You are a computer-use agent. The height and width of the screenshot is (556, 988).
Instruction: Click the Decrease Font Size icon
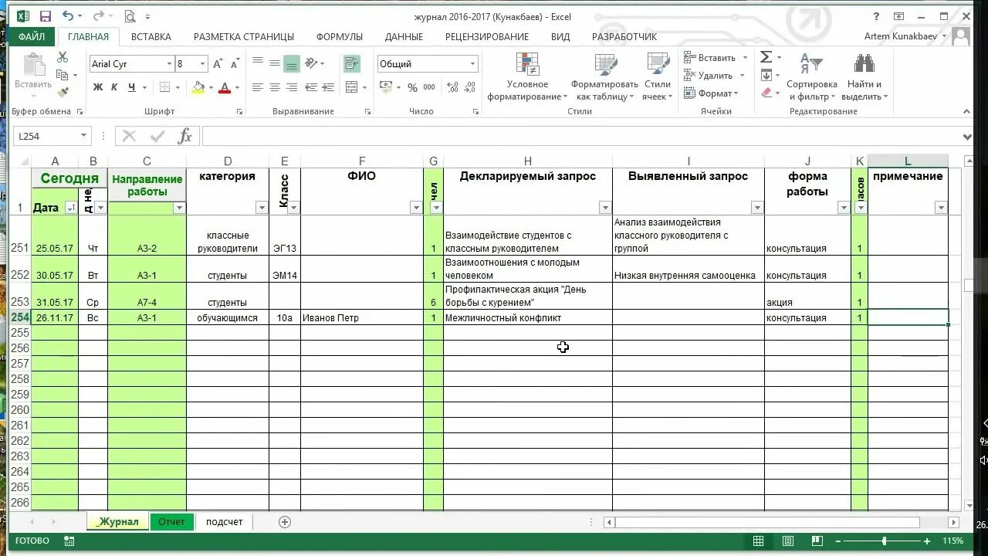[235, 64]
